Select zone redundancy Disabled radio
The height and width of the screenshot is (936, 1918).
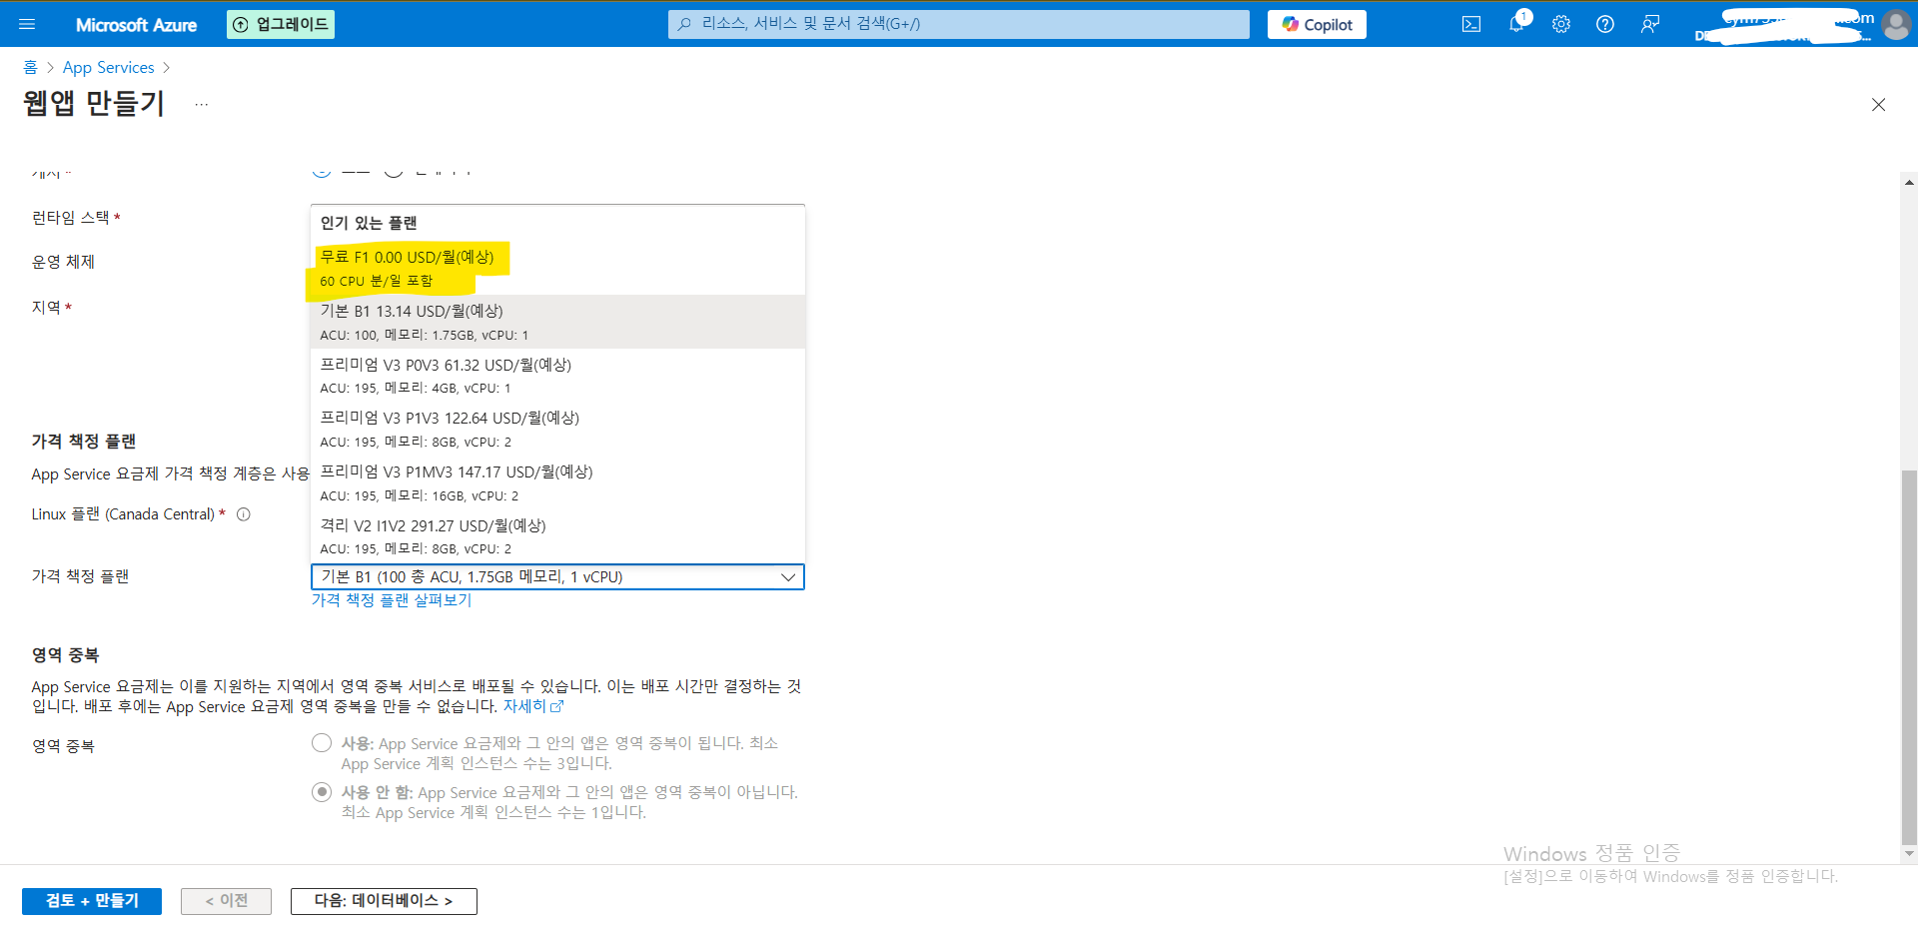point(322,792)
